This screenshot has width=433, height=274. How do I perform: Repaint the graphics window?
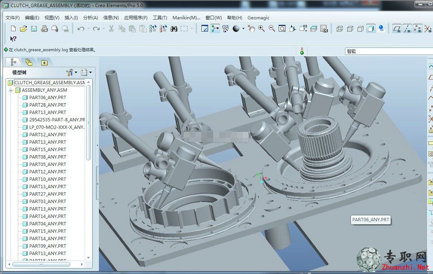pos(205,28)
